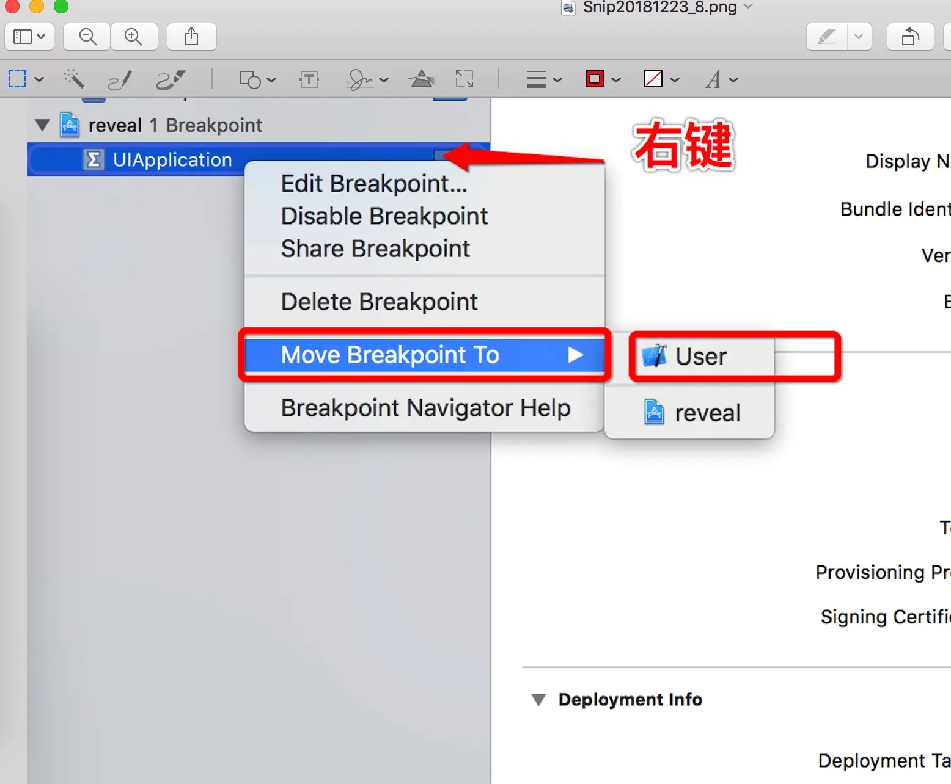Click the Provisioning Pr label text
The width and height of the screenshot is (951, 784).
point(883,573)
